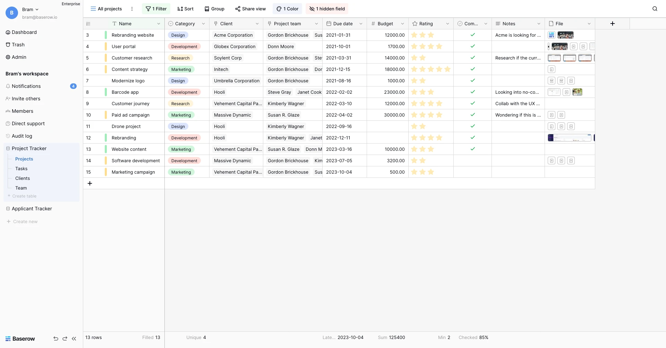
Task: Click the Share view button
Action: pos(250,9)
